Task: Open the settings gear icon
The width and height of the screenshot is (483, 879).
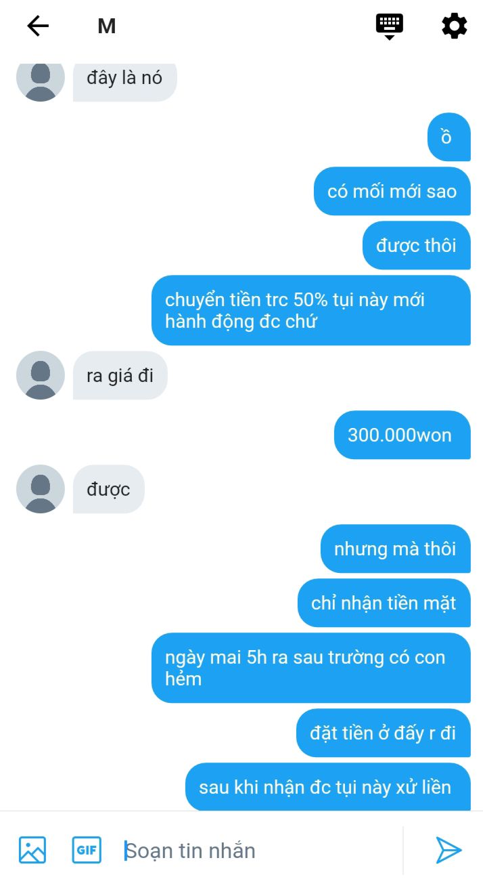Action: coord(455,26)
